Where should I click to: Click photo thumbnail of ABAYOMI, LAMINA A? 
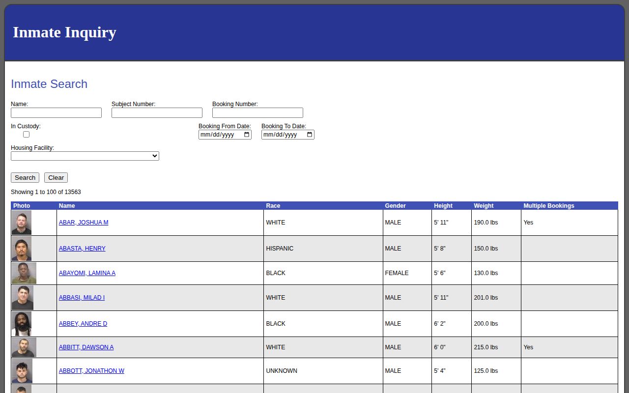24,273
